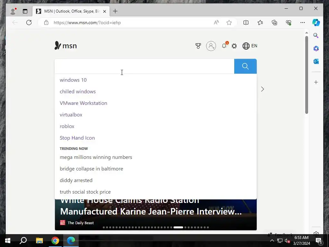Open Action Center notifications
Viewport: 329px width, 247px height.
(318, 241)
